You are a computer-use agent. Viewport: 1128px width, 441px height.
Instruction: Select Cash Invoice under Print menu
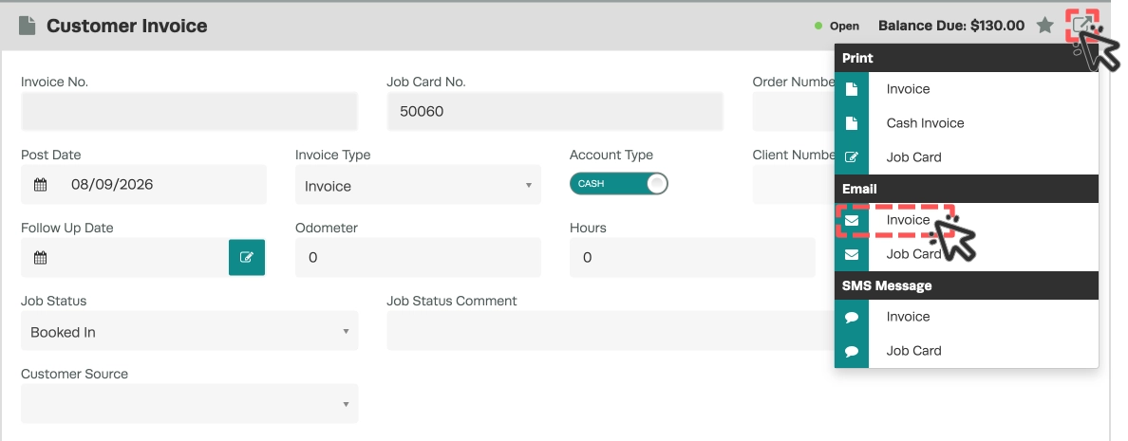click(x=925, y=123)
